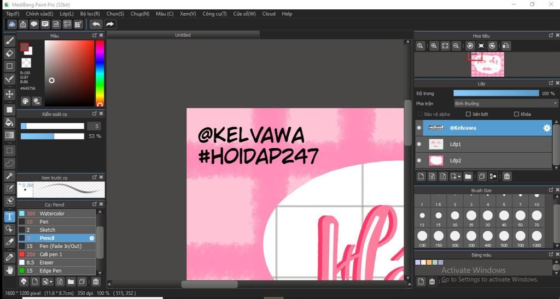Click rotate right icon in navigator
This screenshot has height=299, width=560.
coord(492,46)
